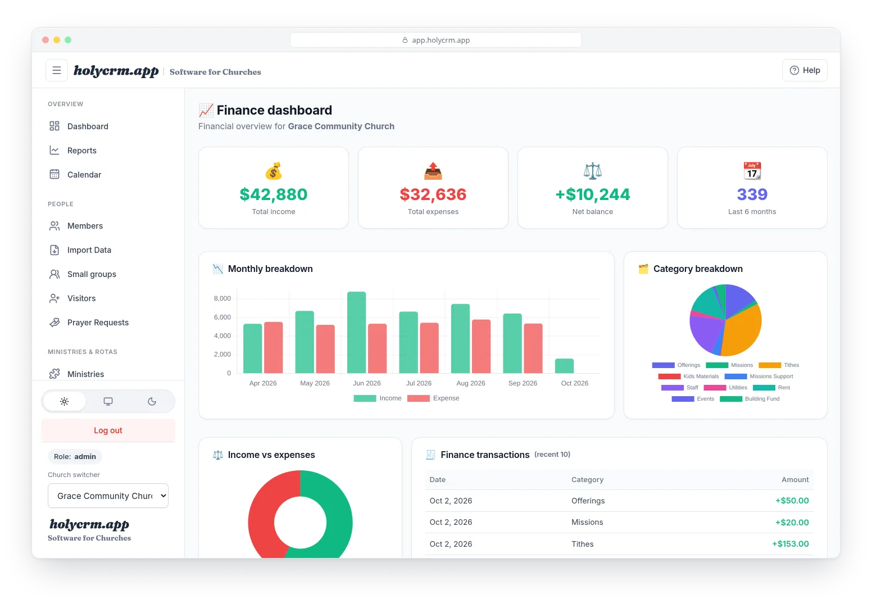The width and height of the screenshot is (872, 599).
Task: Toggle Expense series in bar chart legend
Action: click(433, 398)
